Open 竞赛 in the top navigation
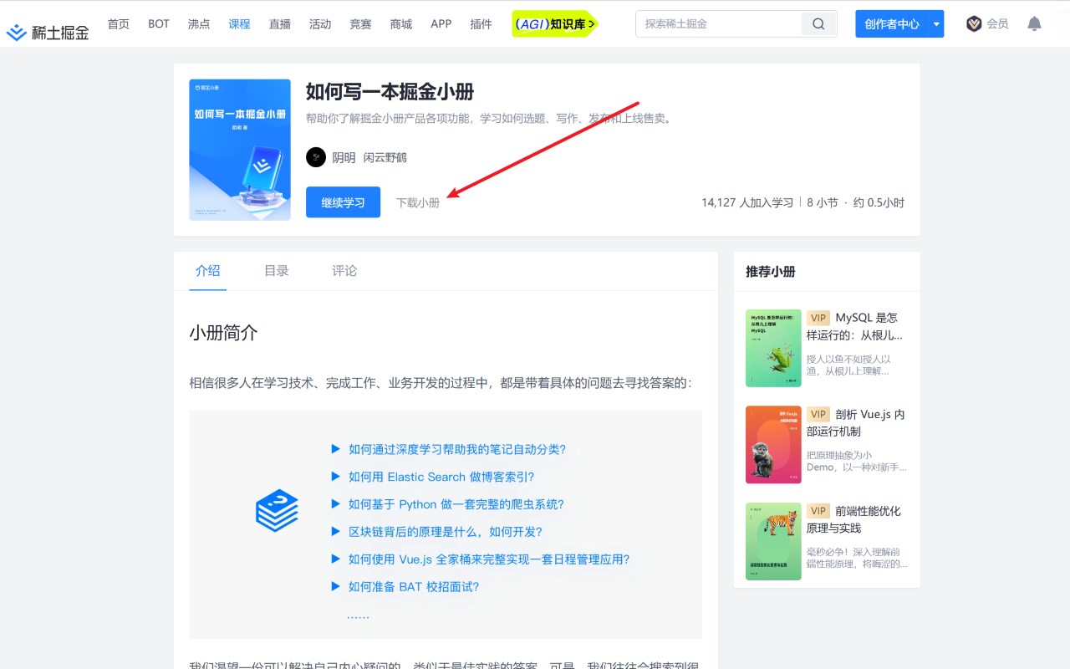 coord(360,24)
